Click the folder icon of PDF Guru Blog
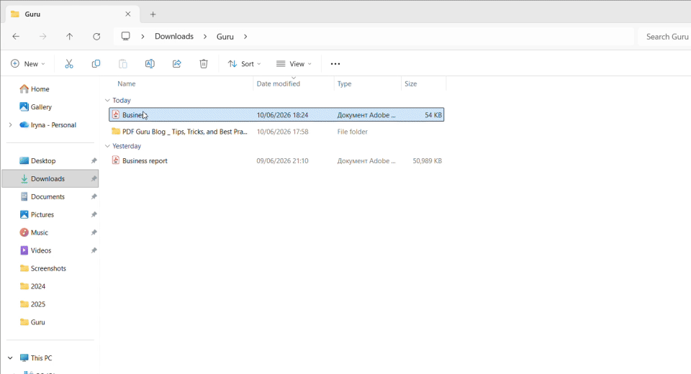691x374 pixels. [x=116, y=132]
